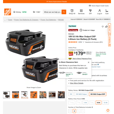Select the 12 Ah battery option
This screenshot has height=114, width=114.
point(105,103)
